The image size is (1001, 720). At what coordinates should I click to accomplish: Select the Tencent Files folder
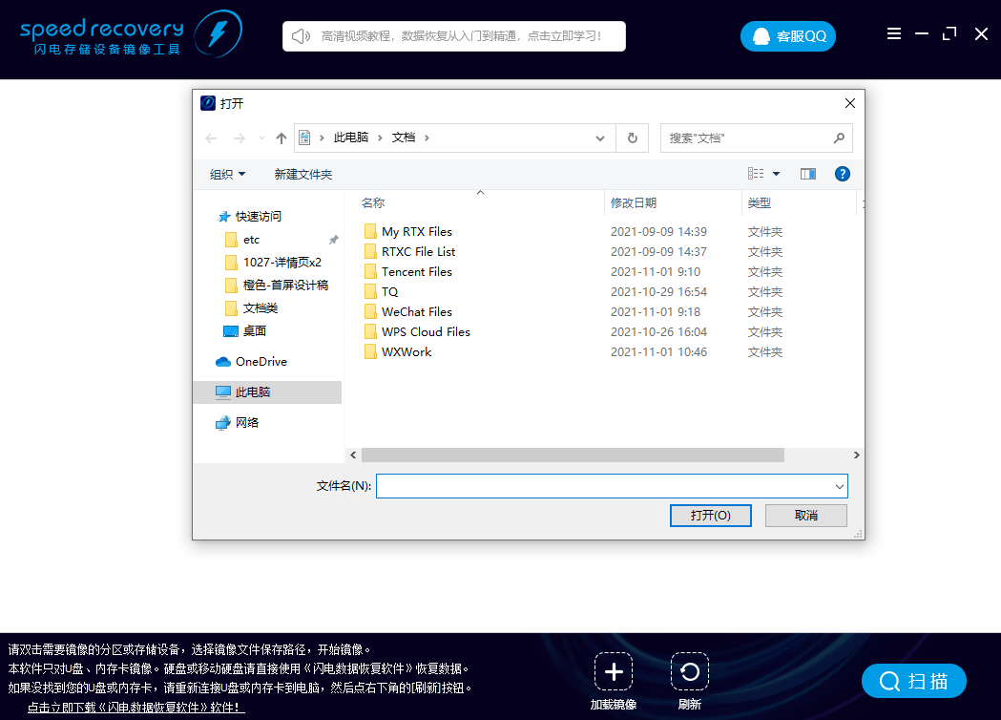[417, 272]
